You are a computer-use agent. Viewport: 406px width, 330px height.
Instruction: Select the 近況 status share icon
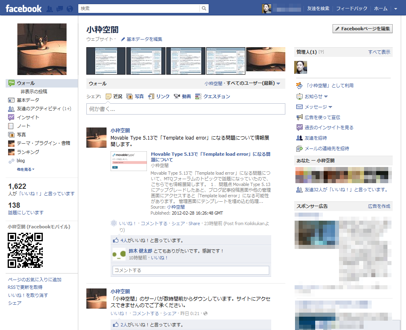point(109,96)
